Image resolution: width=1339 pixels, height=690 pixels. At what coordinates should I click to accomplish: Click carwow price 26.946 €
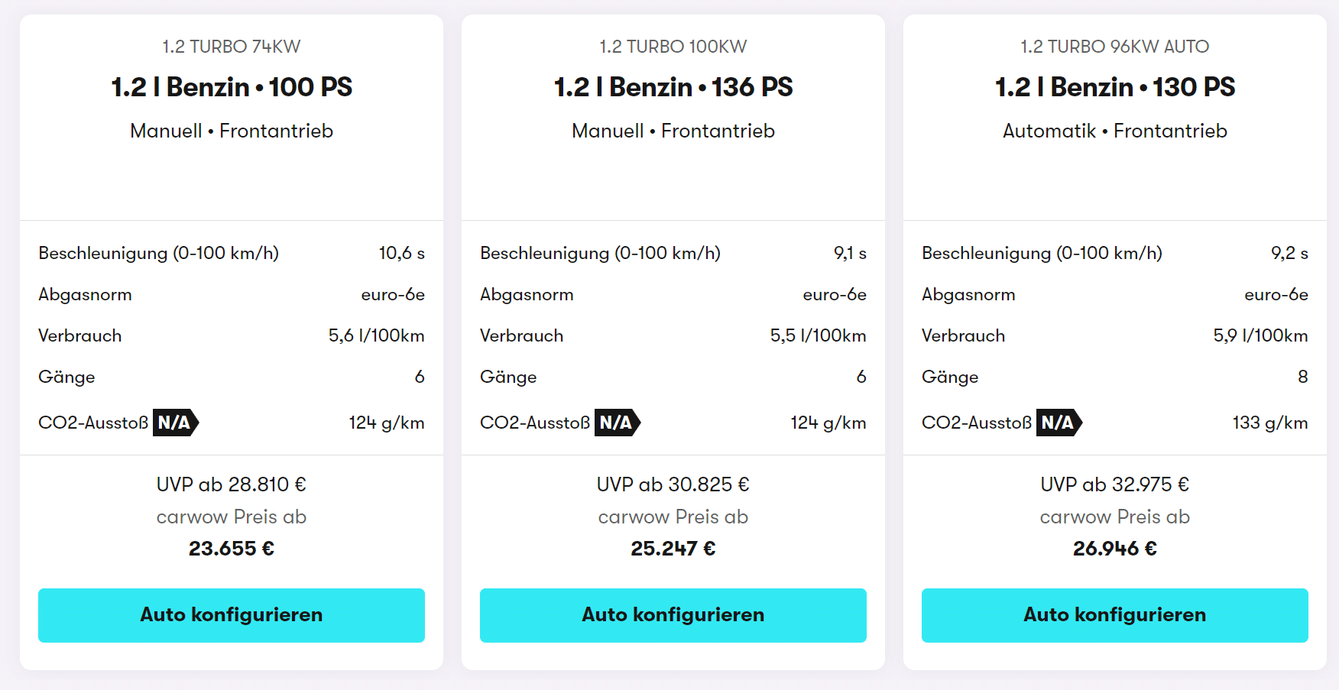click(x=1115, y=549)
